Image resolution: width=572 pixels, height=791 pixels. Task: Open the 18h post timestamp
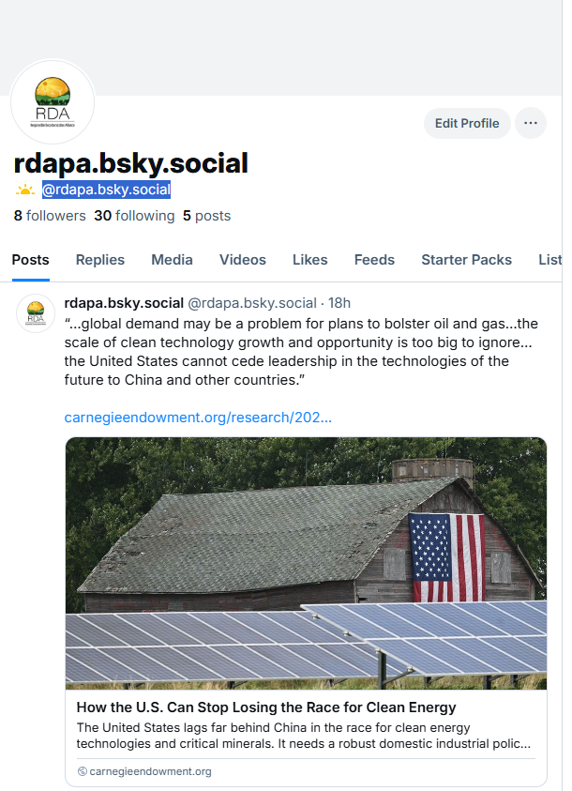(339, 303)
